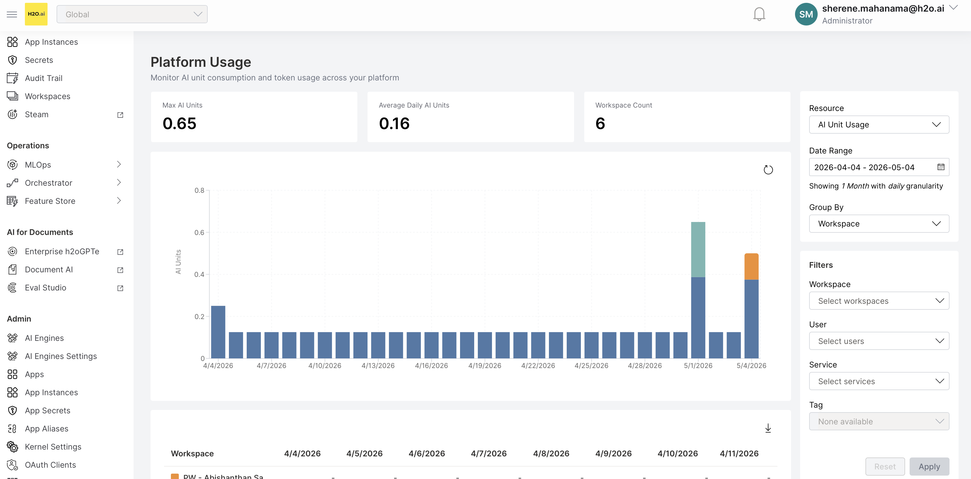Click the MLOps icon
This screenshot has height=479, width=971.
pos(12,165)
